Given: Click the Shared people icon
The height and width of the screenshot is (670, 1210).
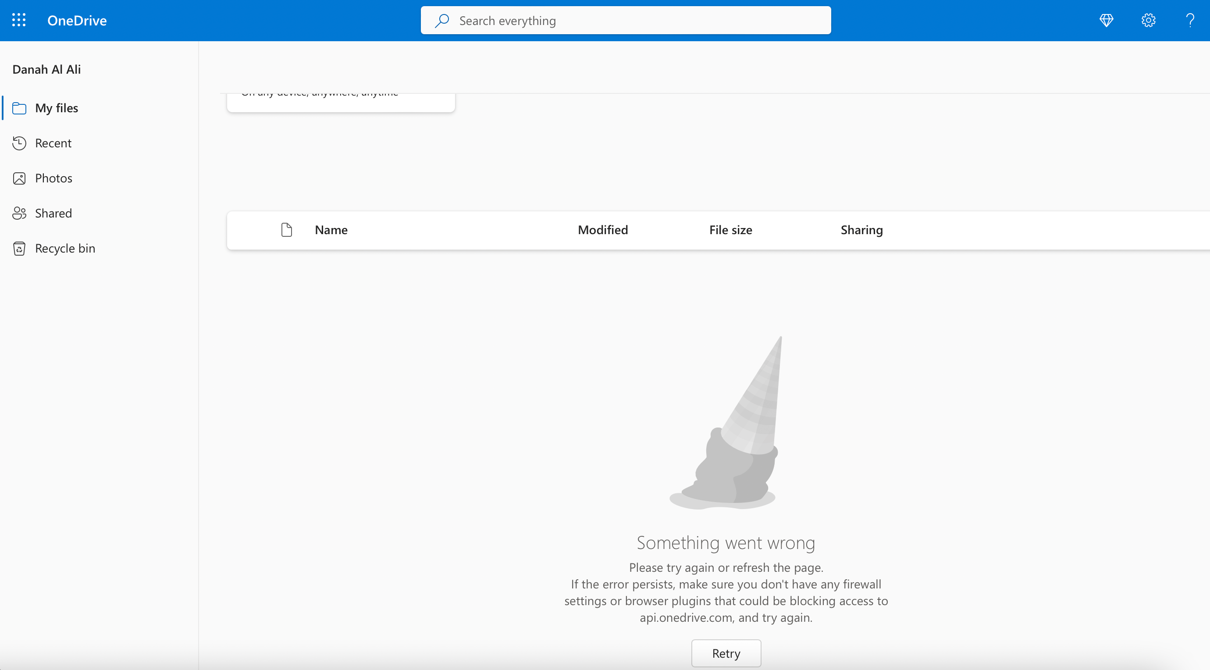Looking at the screenshot, I should (19, 213).
